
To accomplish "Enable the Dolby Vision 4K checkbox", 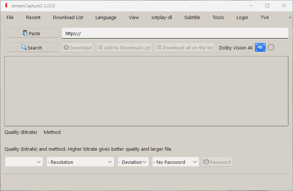I will click(x=271, y=47).
